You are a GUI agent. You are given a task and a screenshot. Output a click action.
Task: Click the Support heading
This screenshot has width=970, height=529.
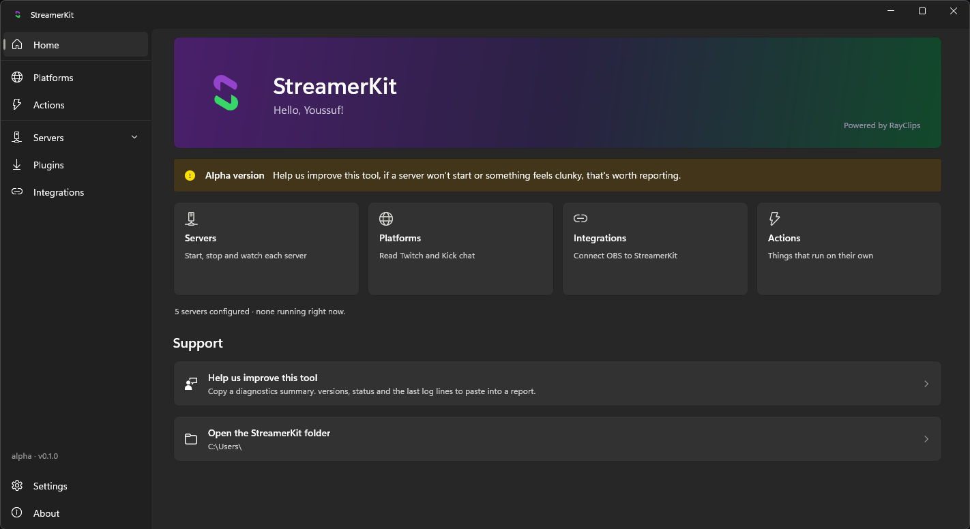(x=198, y=343)
